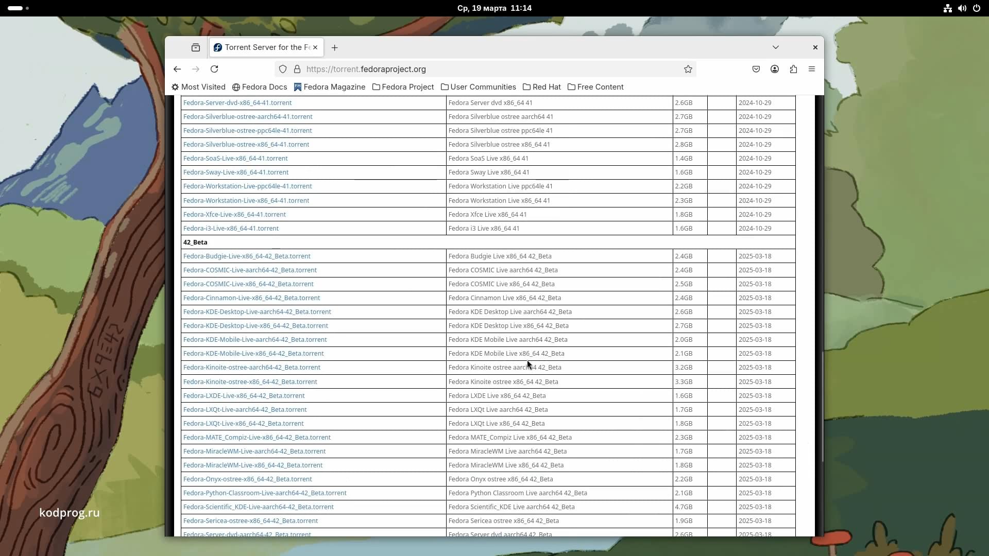Download Fedora-COSMIC-Live-x86_64-42_Beta.torrent
Image resolution: width=989 pixels, height=556 pixels.
[248, 284]
